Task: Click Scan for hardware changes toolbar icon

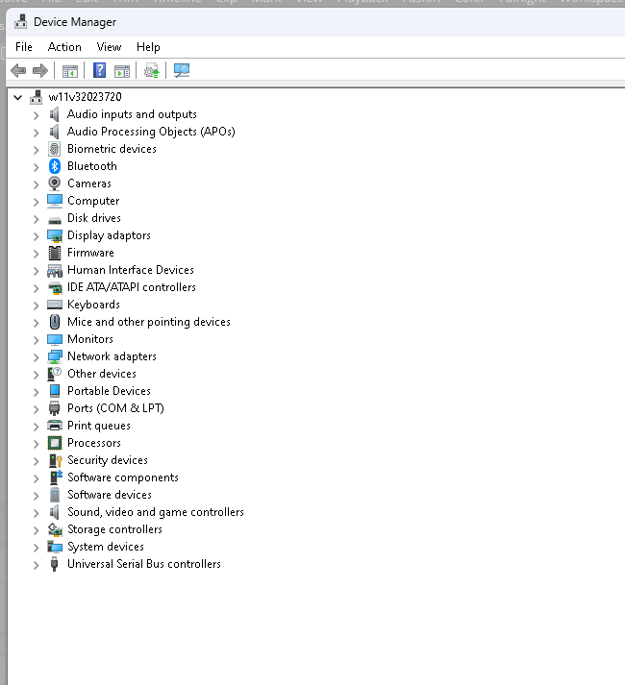Action: (182, 70)
